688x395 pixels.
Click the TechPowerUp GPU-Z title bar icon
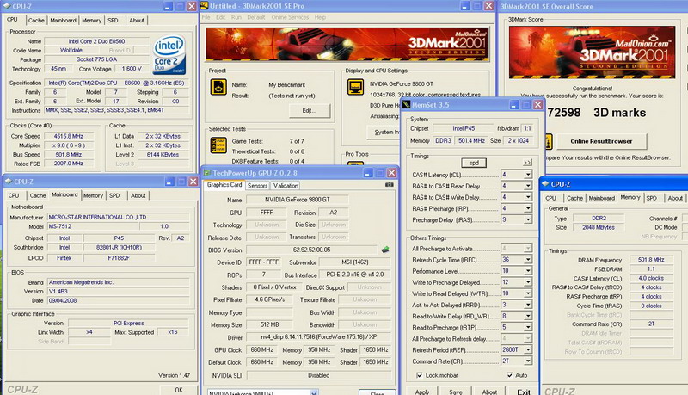pyautogui.click(x=207, y=173)
